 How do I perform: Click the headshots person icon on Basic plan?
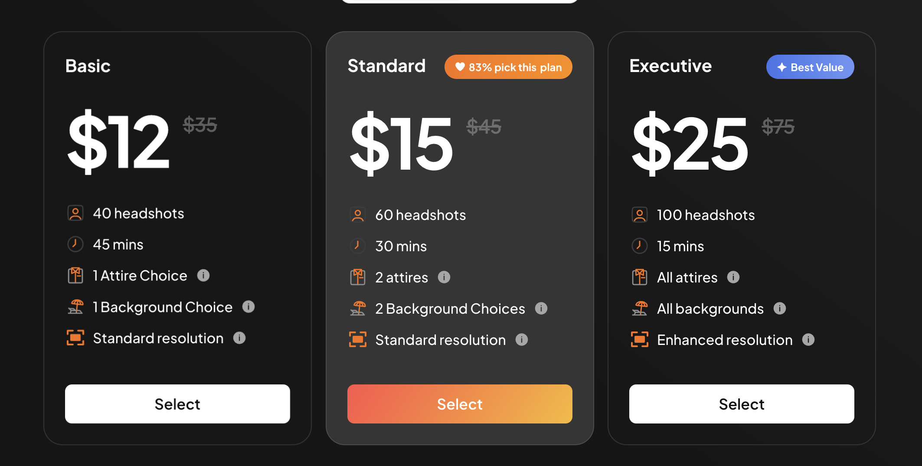(x=76, y=213)
